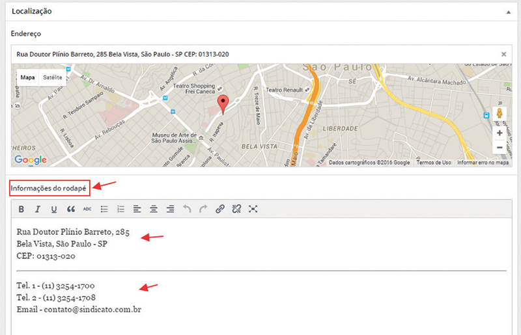This screenshot has width=521, height=335.
Task: Open the Termos de Uso link
Action: [434, 163]
